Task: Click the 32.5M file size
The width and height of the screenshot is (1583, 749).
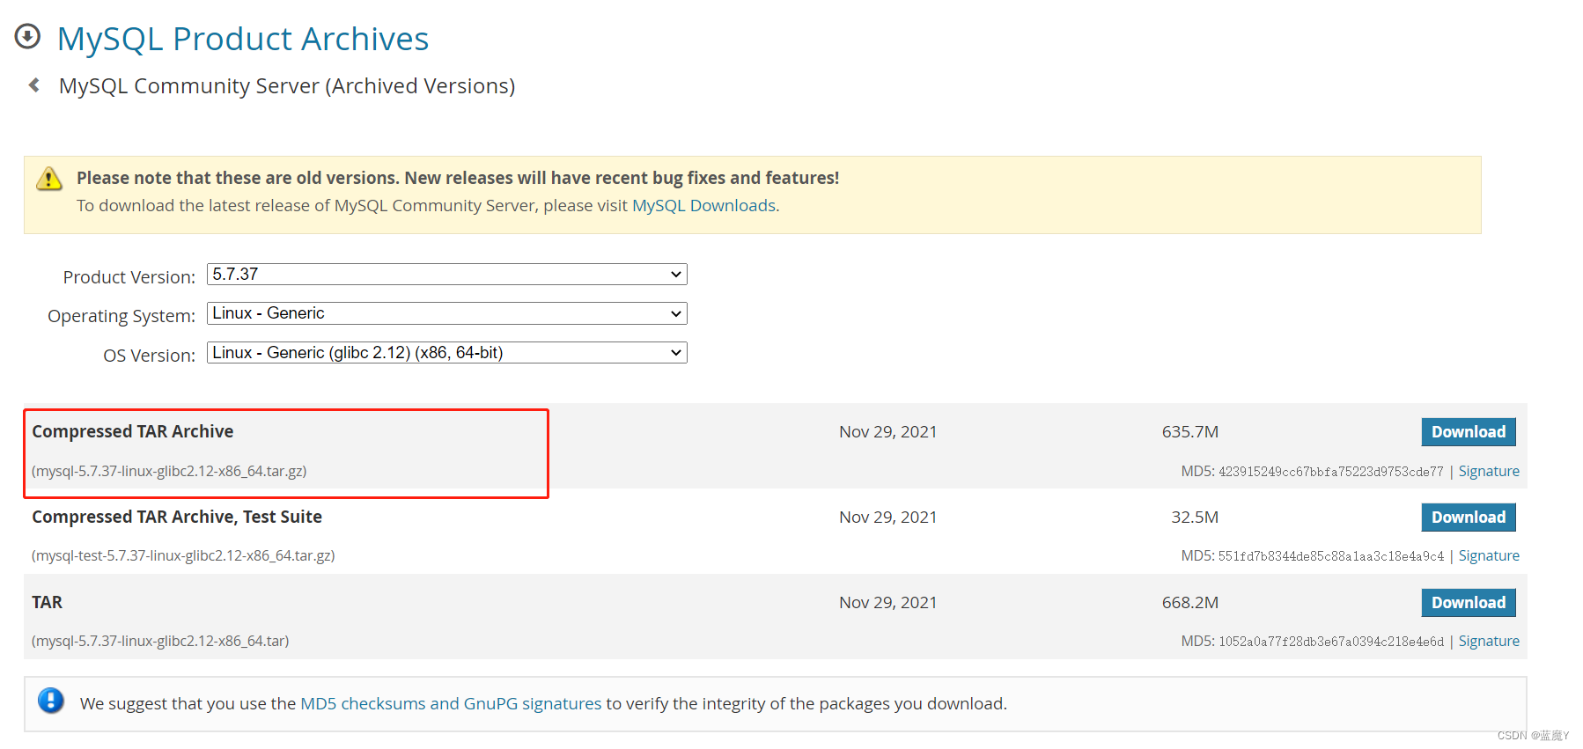Action: tap(1195, 518)
